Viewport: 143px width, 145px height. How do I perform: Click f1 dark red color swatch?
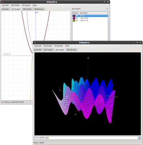click(x=74, y=16)
